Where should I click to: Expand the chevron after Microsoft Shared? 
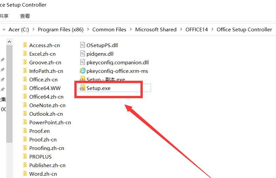pyautogui.click(x=181, y=29)
